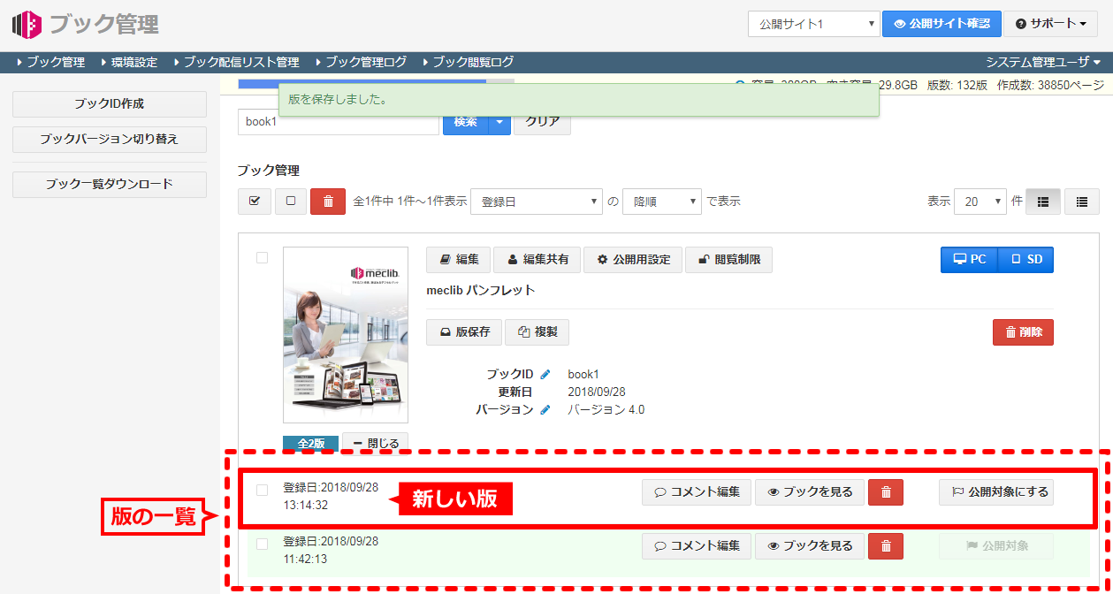Click the search field containing book1

point(339,122)
